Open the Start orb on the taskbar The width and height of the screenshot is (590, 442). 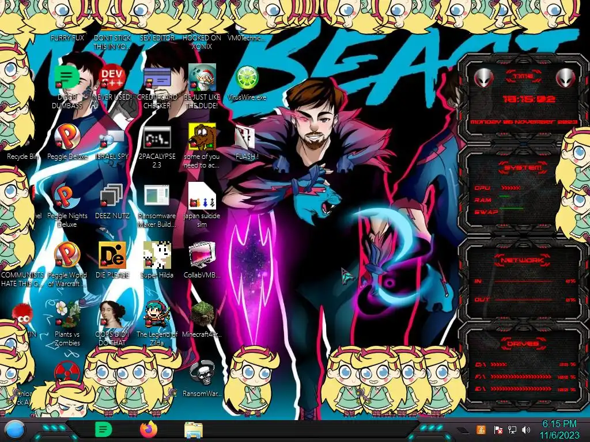point(14,430)
